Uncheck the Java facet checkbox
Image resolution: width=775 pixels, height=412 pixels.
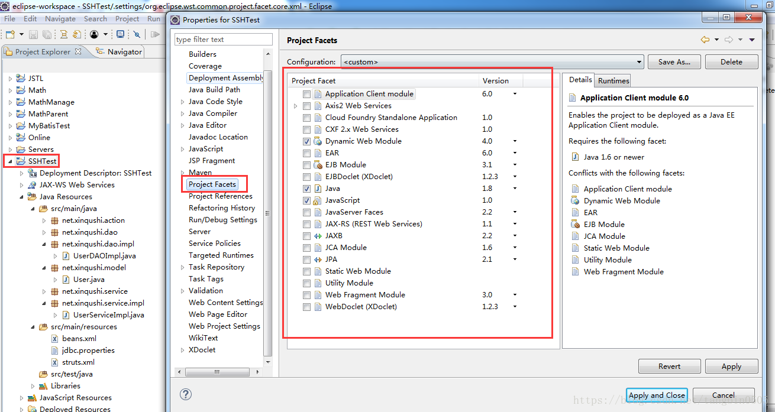[x=306, y=189]
